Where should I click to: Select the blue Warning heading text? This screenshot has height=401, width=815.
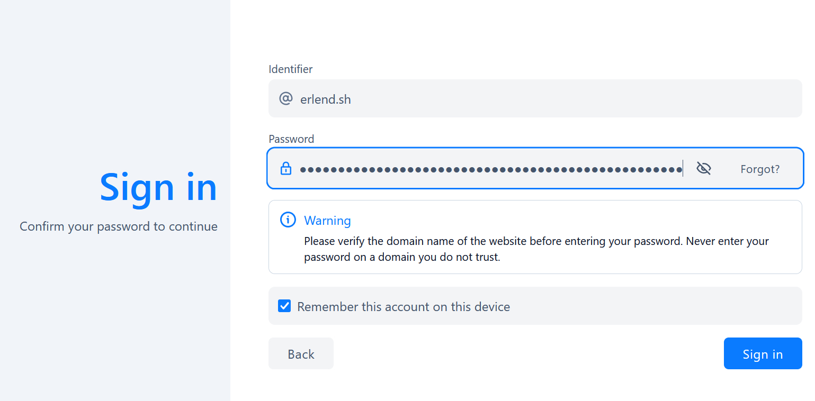tap(327, 221)
